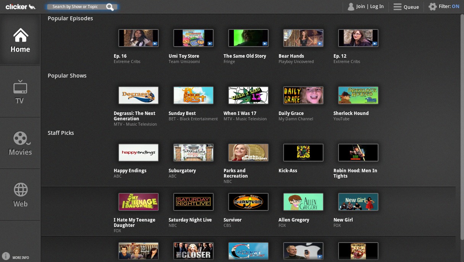Open settings gear icon

(432, 6)
